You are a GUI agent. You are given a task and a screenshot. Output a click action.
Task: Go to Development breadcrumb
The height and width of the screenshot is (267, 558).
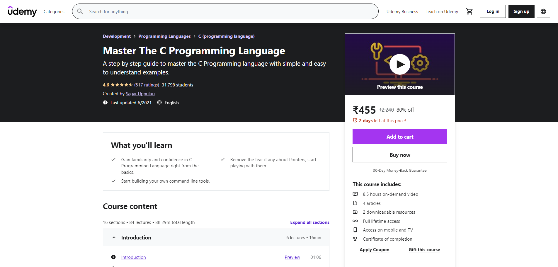[x=117, y=36]
